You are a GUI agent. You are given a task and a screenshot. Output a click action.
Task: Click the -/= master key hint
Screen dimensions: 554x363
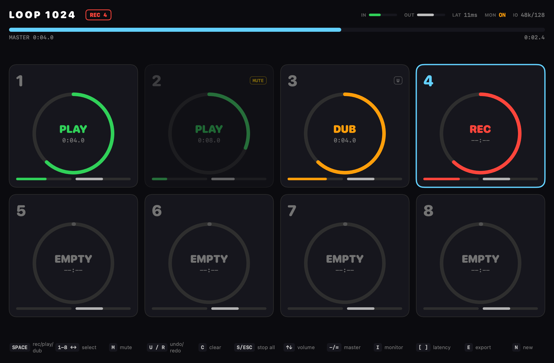(334, 347)
